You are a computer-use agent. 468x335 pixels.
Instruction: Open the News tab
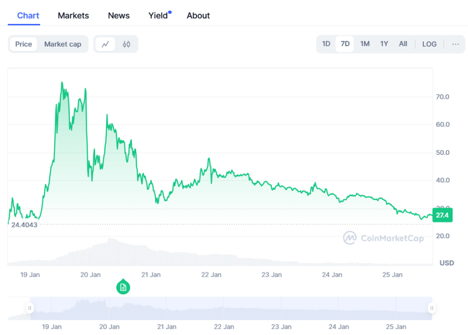click(x=118, y=16)
